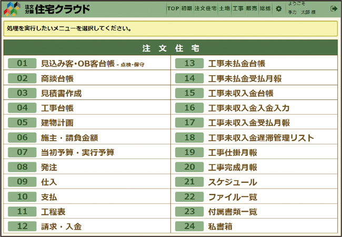Viewport: 342px width, 237px height.
Task: Go to 請求・入金
Action: click(x=61, y=226)
